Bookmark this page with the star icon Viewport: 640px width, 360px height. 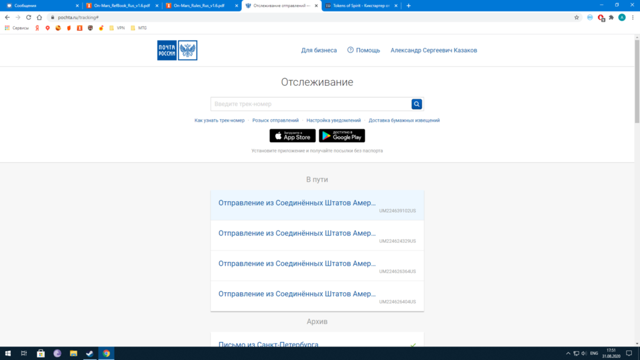coord(577,17)
